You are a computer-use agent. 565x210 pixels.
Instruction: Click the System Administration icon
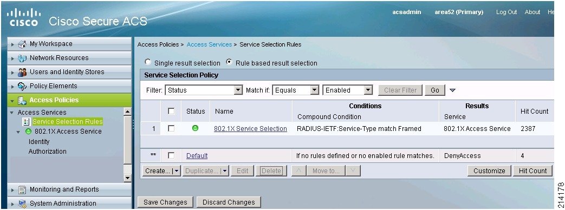[22, 204]
